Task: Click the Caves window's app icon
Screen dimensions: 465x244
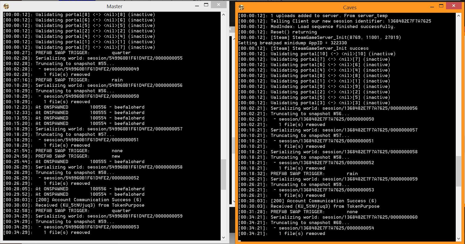Action: (241, 7)
